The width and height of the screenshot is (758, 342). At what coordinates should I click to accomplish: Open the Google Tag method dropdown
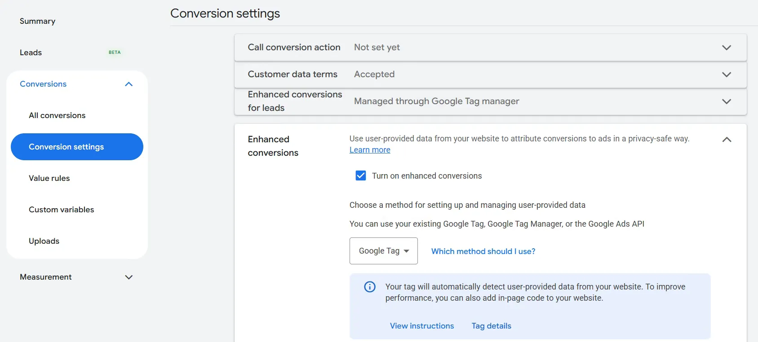point(384,251)
